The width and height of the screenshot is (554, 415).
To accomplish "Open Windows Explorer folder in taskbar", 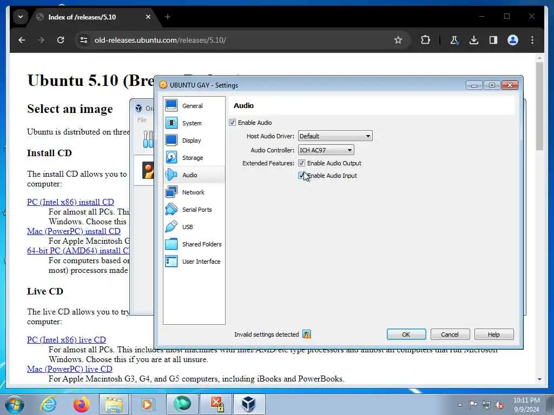I will tap(114, 404).
